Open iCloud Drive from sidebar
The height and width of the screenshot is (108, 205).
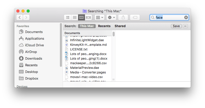[34, 45]
